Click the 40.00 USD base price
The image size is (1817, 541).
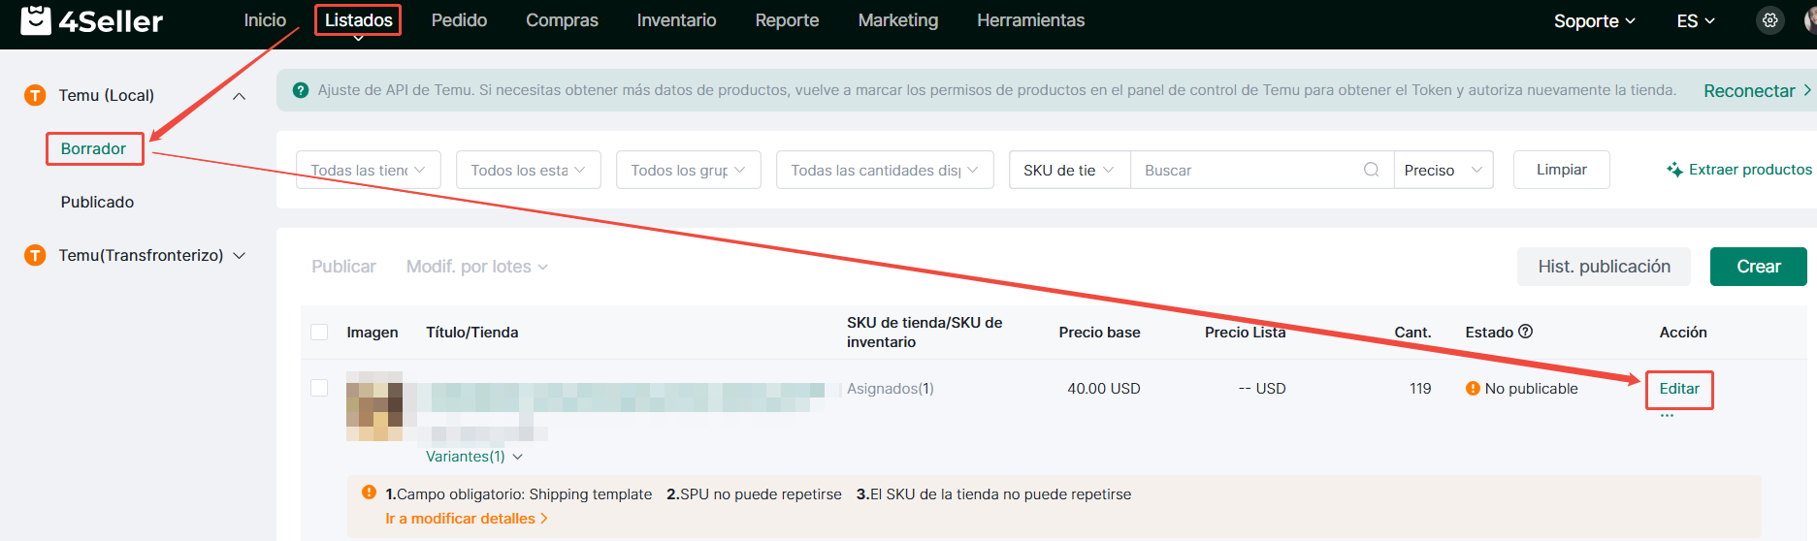(x=1103, y=389)
